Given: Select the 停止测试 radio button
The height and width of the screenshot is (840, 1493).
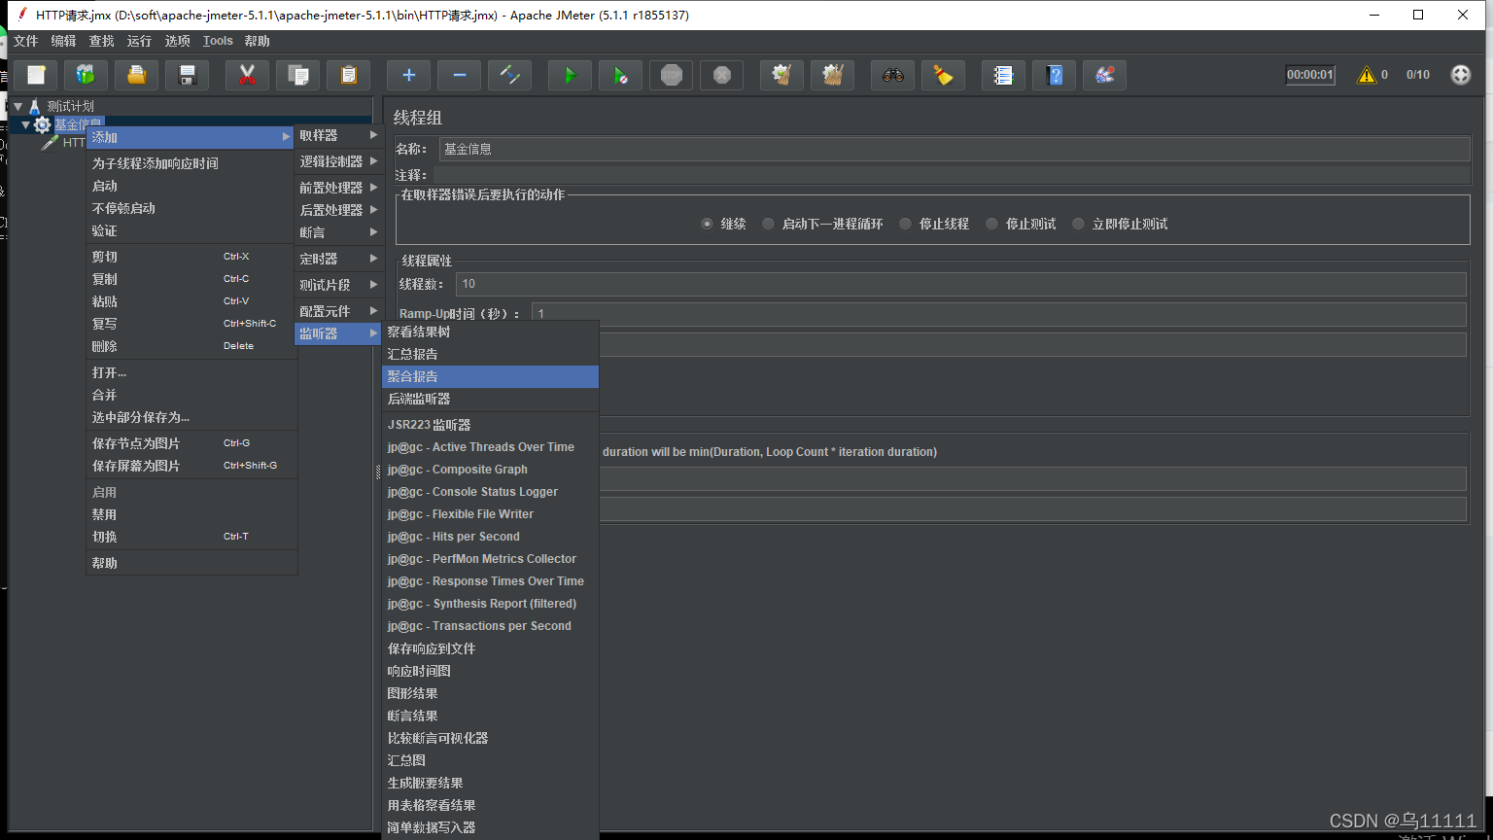Looking at the screenshot, I should tap(991, 224).
